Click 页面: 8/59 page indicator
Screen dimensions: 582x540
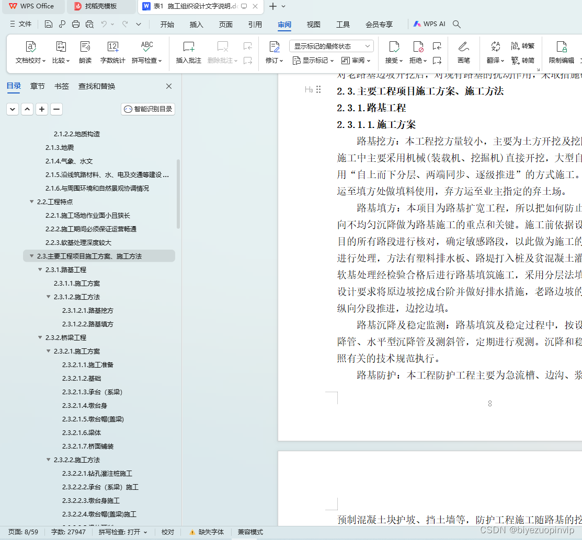[x=24, y=532]
